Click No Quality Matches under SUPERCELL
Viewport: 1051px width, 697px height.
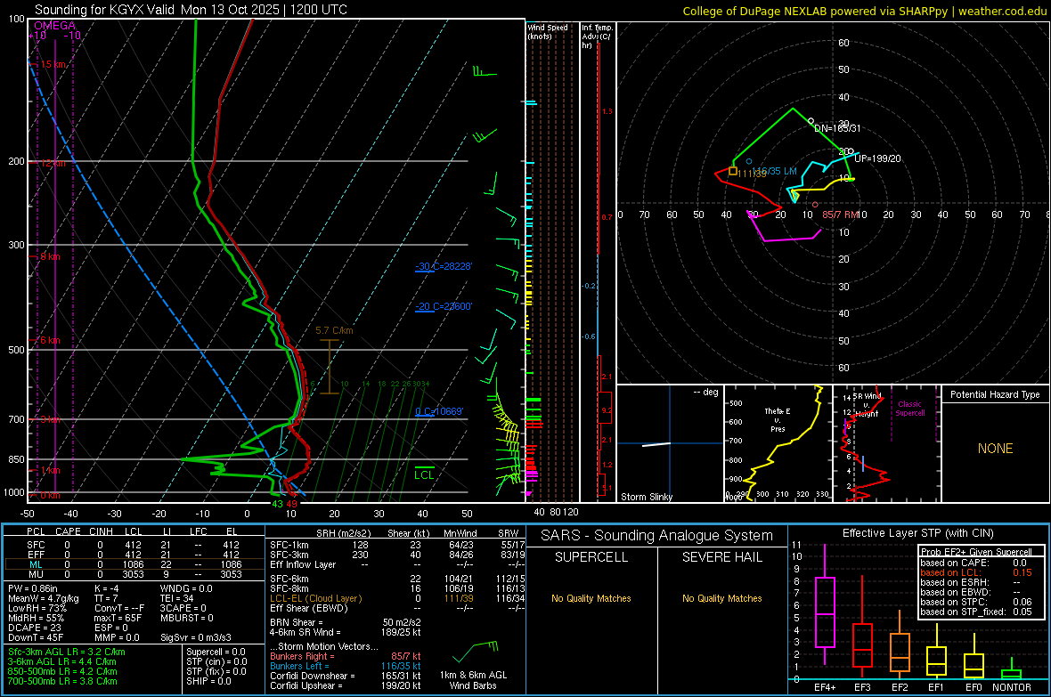tap(591, 598)
